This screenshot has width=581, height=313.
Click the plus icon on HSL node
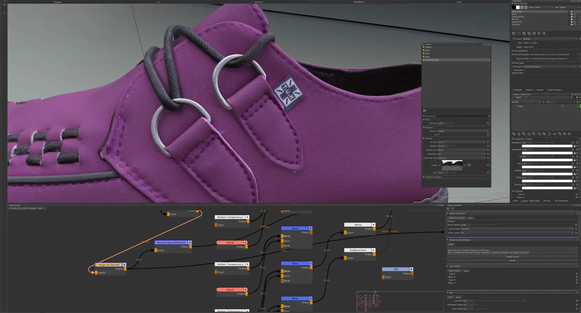click(x=411, y=269)
